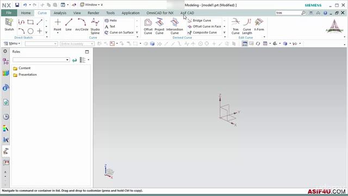The width and height of the screenshot is (348, 196).
Task: Click the Point tool in Curve group
Action: click(58, 24)
